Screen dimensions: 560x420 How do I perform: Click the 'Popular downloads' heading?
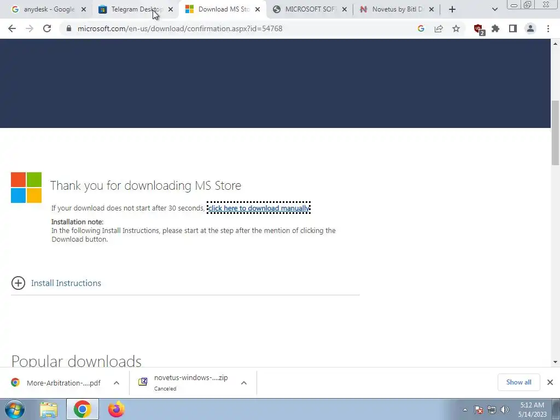[x=77, y=361]
